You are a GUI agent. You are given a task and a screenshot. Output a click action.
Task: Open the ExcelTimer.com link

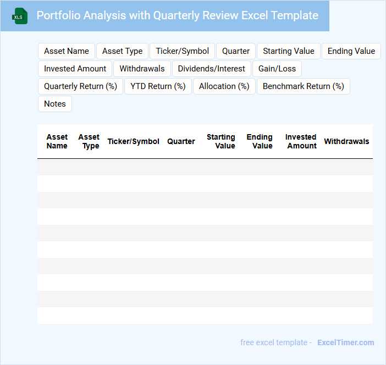point(345,342)
